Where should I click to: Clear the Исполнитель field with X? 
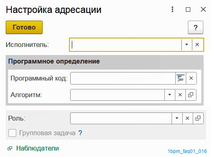(x=197, y=45)
